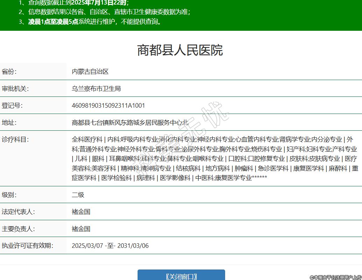
Task: Click the license validity dates 2025/03/07 -至- 2031/03/06
Action: 110,246
